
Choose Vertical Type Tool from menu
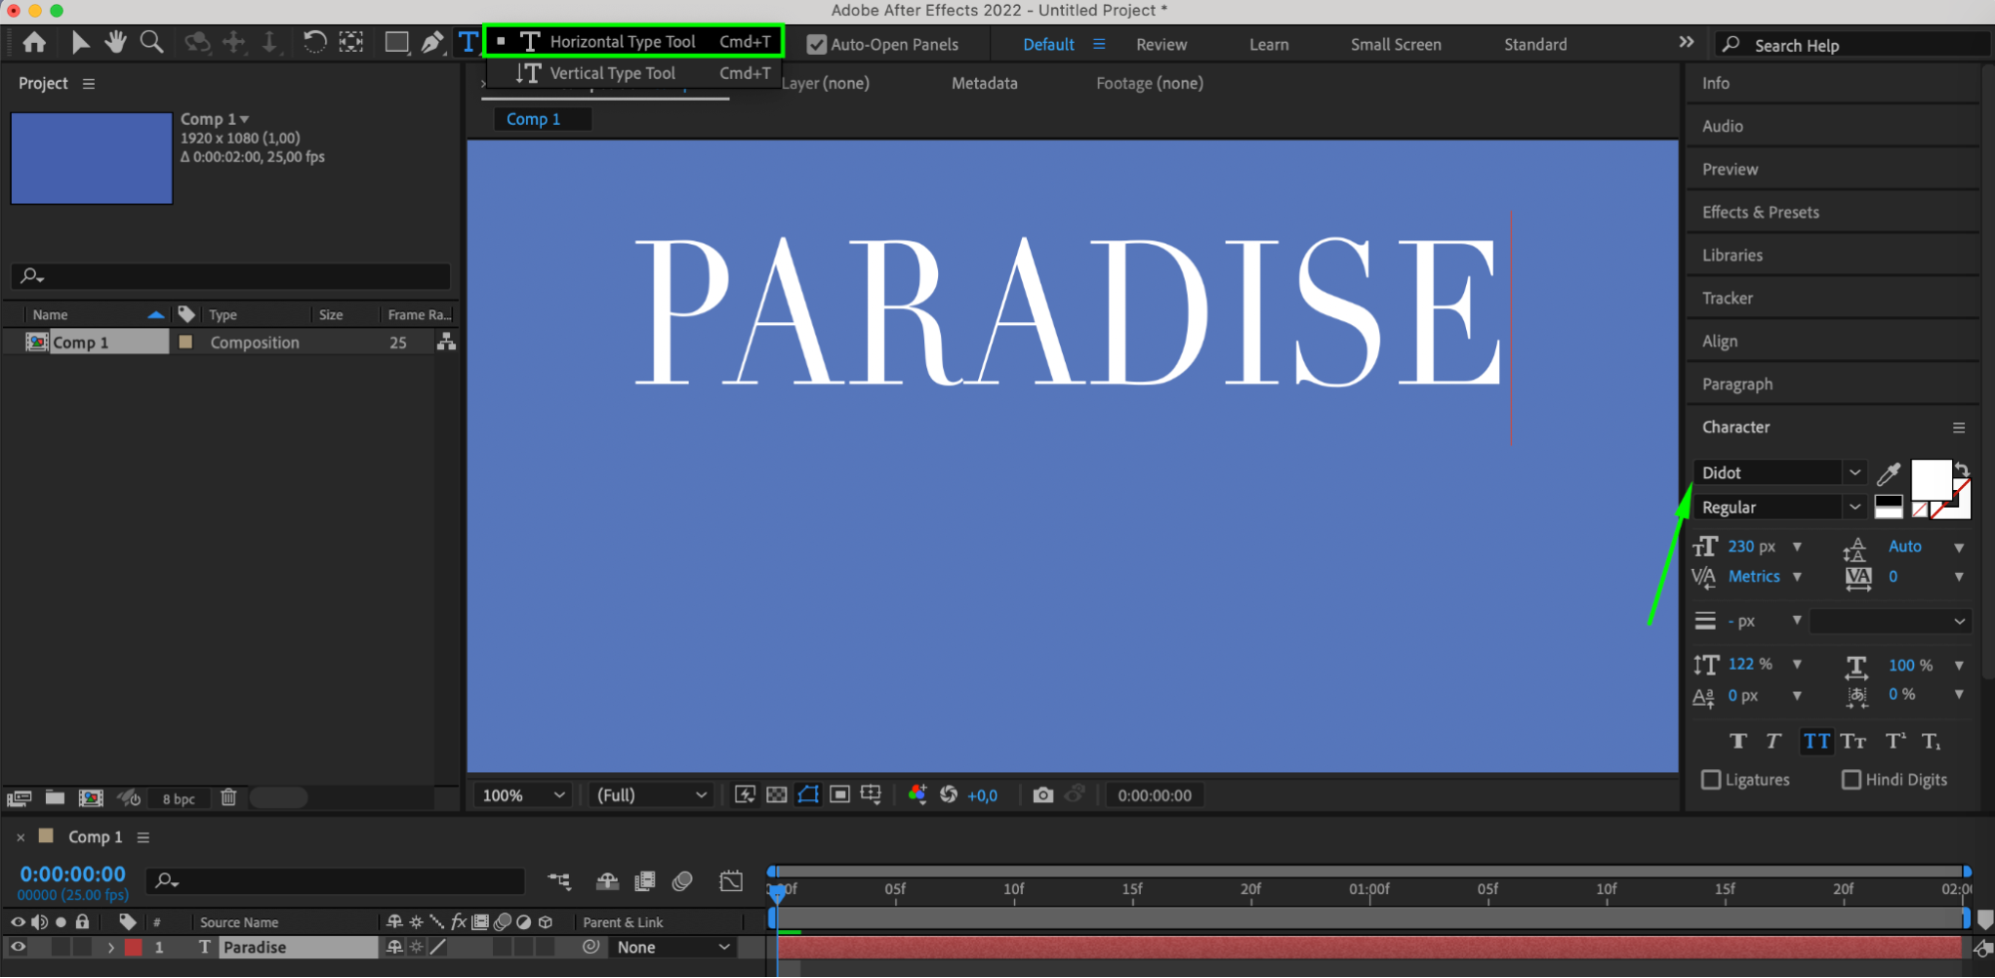(x=612, y=73)
